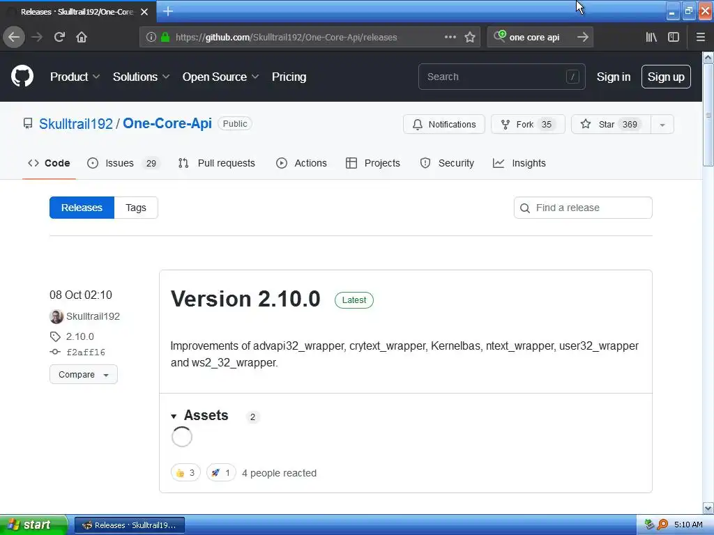Click the browser Back arrow button
The width and height of the screenshot is (714, 535).
pos(14,38)
